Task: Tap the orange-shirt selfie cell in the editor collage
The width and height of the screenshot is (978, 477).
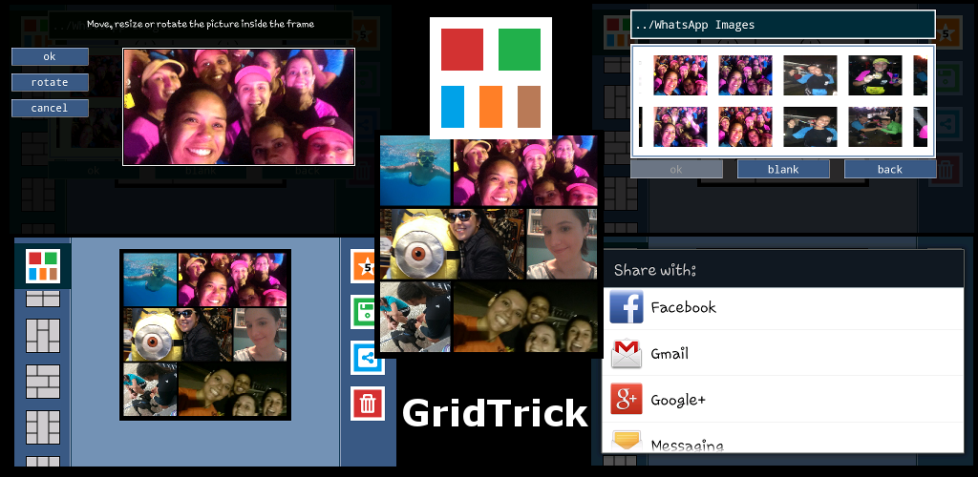Action: pos(232,389)
